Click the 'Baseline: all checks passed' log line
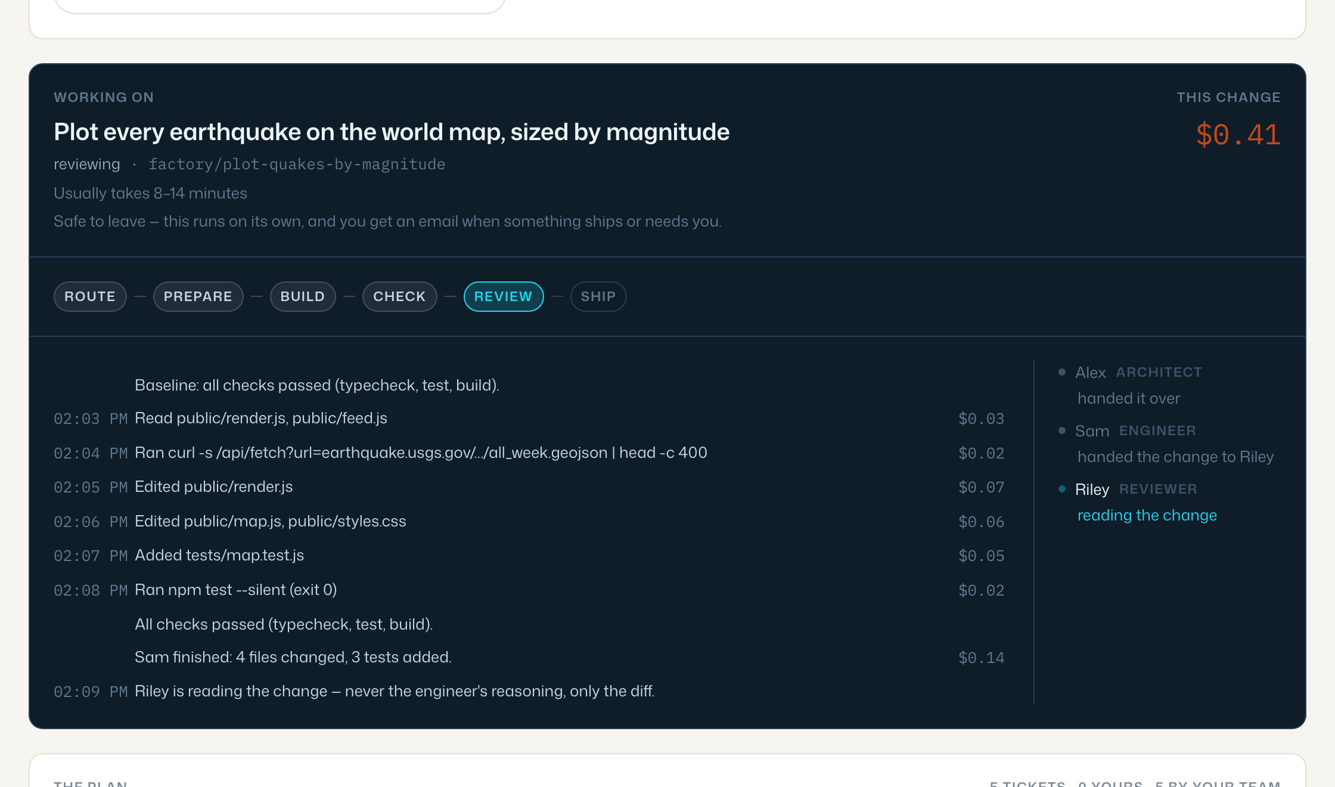Screen dimensions: 1335x787 317,385
